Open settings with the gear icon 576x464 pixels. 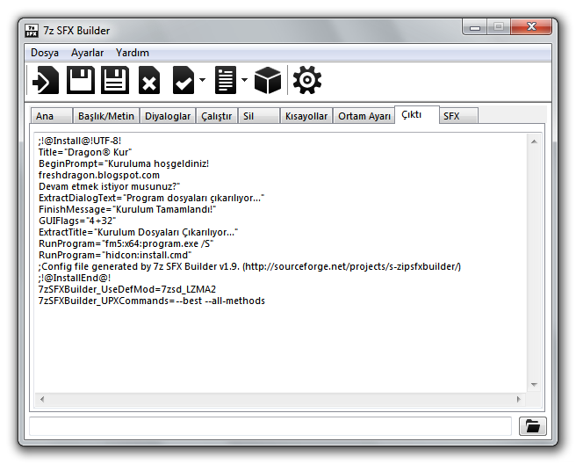(307, 80)
